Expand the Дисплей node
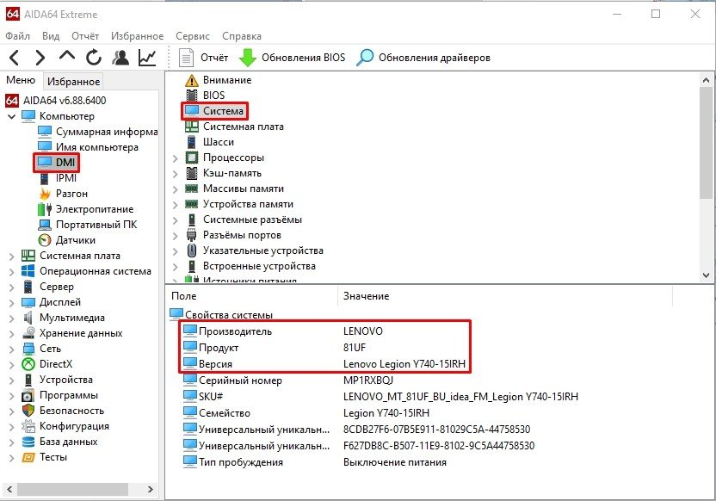The height and width of the screenshot is (501, 716). point(12,303)
